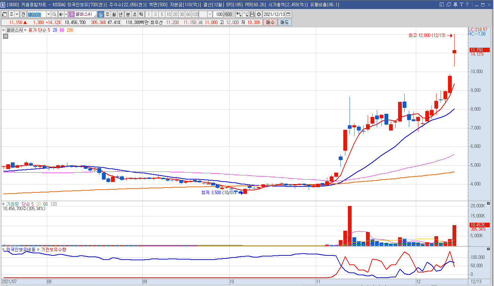Select the 초 second period toggle
494x286 pixels.
[134, 14]
